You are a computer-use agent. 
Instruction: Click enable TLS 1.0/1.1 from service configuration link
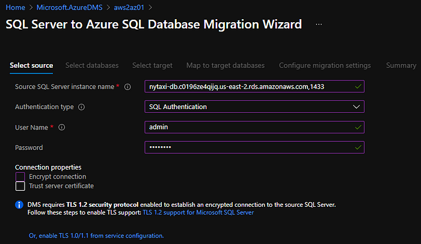96,236
